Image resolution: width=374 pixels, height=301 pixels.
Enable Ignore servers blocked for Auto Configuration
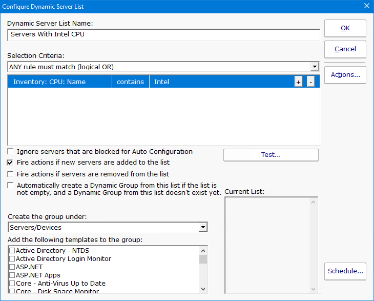[x=11, y=152]
